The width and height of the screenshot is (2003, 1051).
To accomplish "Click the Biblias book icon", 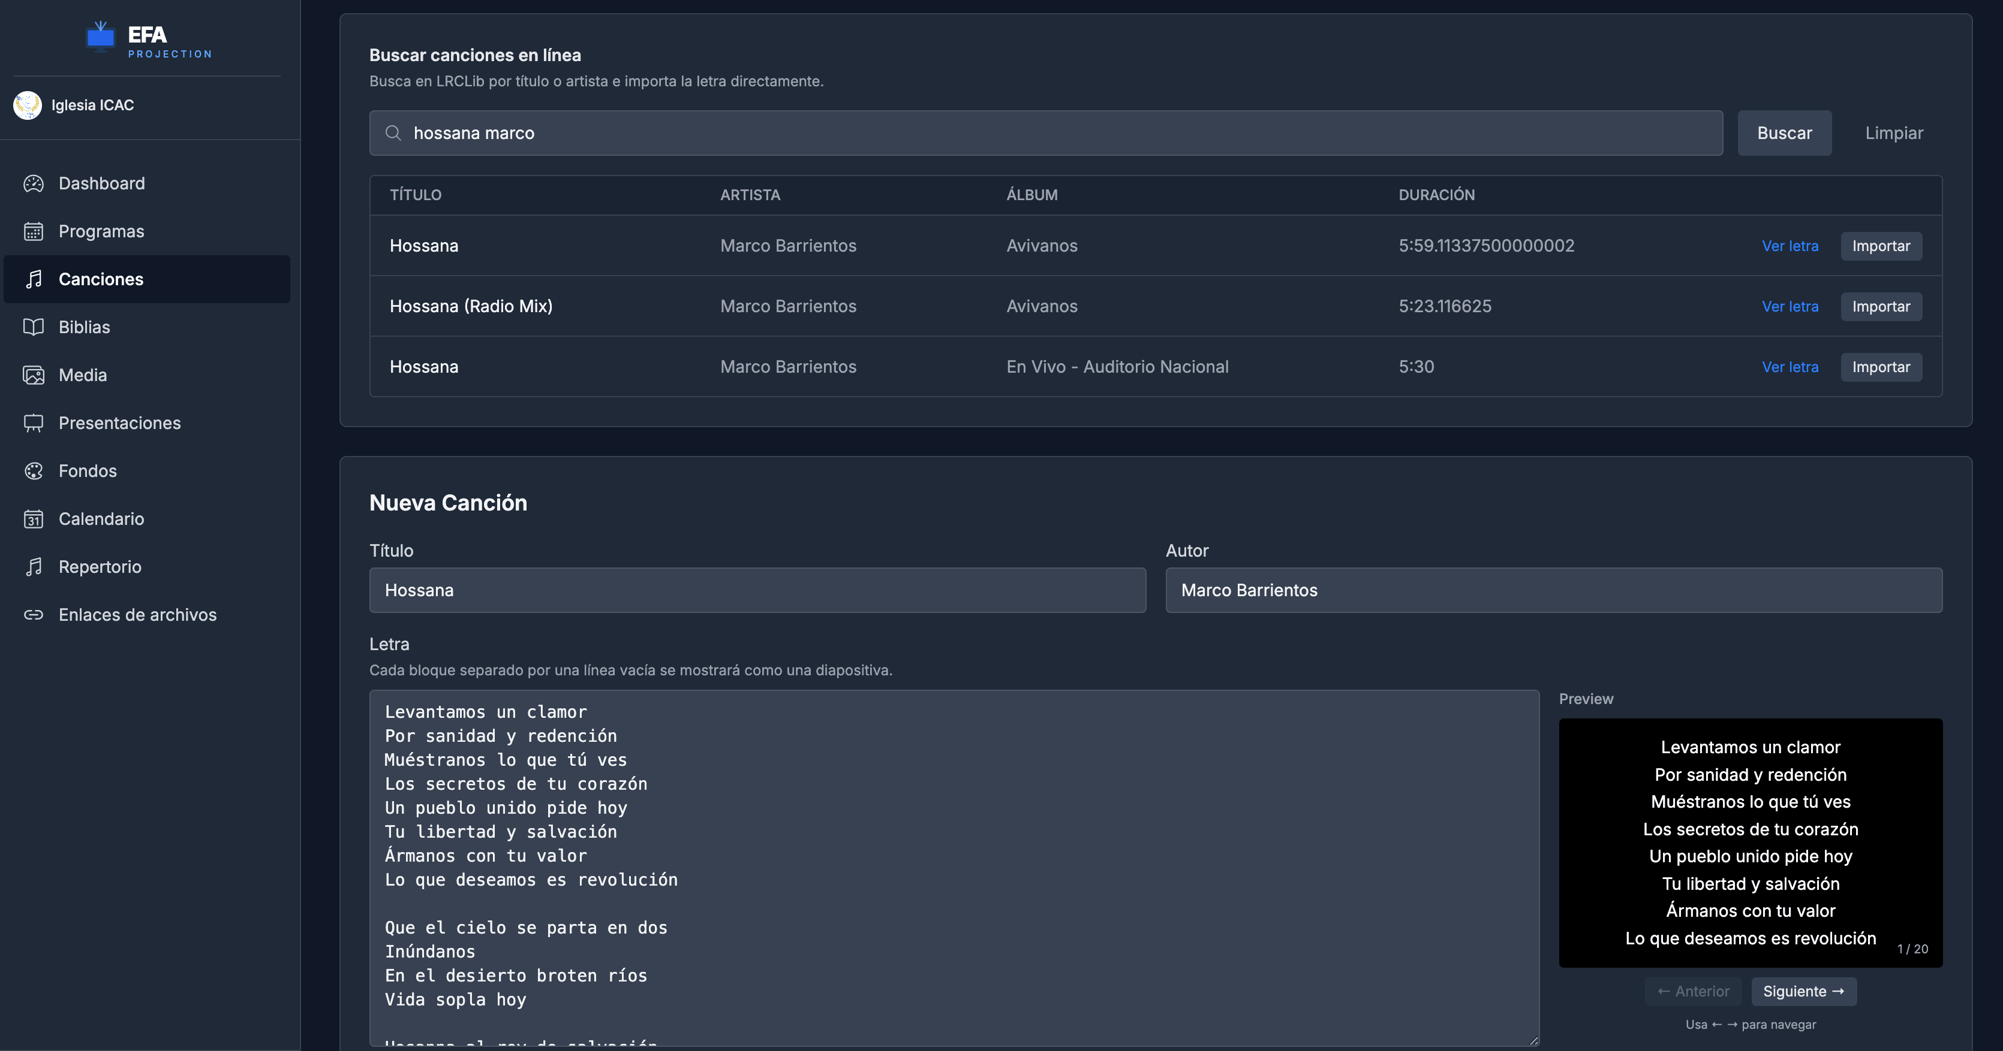I will [x=34, y=327].
